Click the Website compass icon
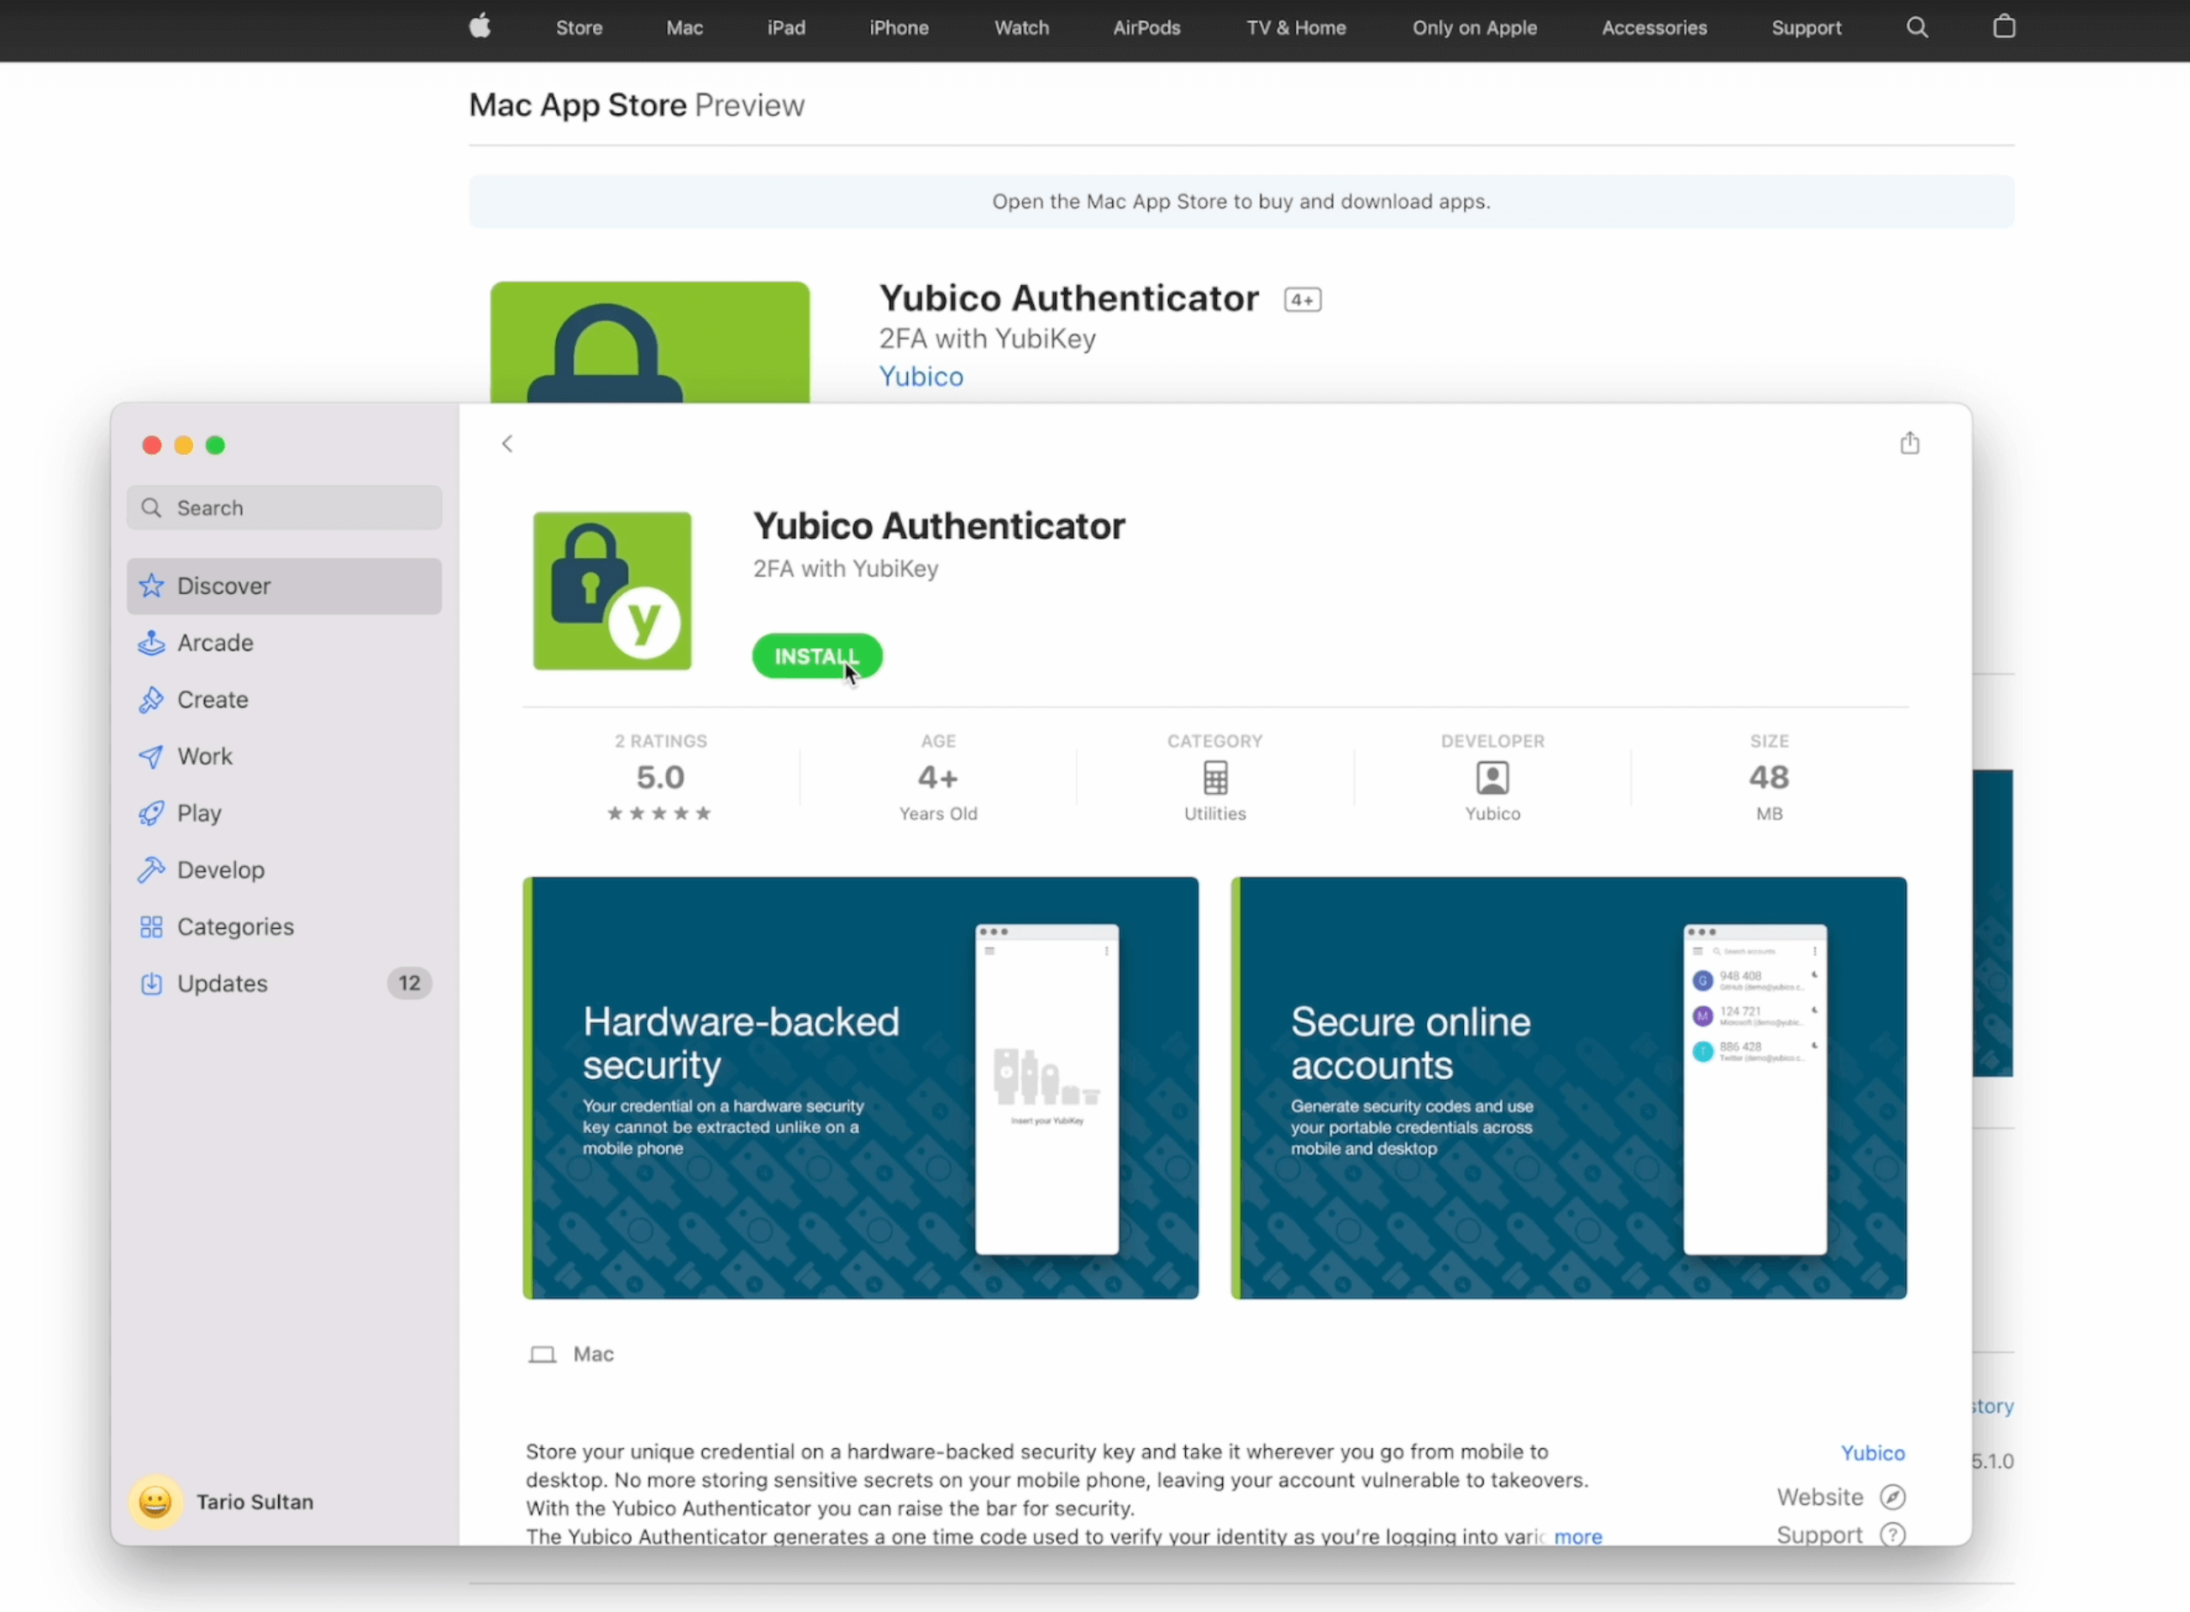The height and width of the screenshot is (1612, 2190). point(1892,1497)
